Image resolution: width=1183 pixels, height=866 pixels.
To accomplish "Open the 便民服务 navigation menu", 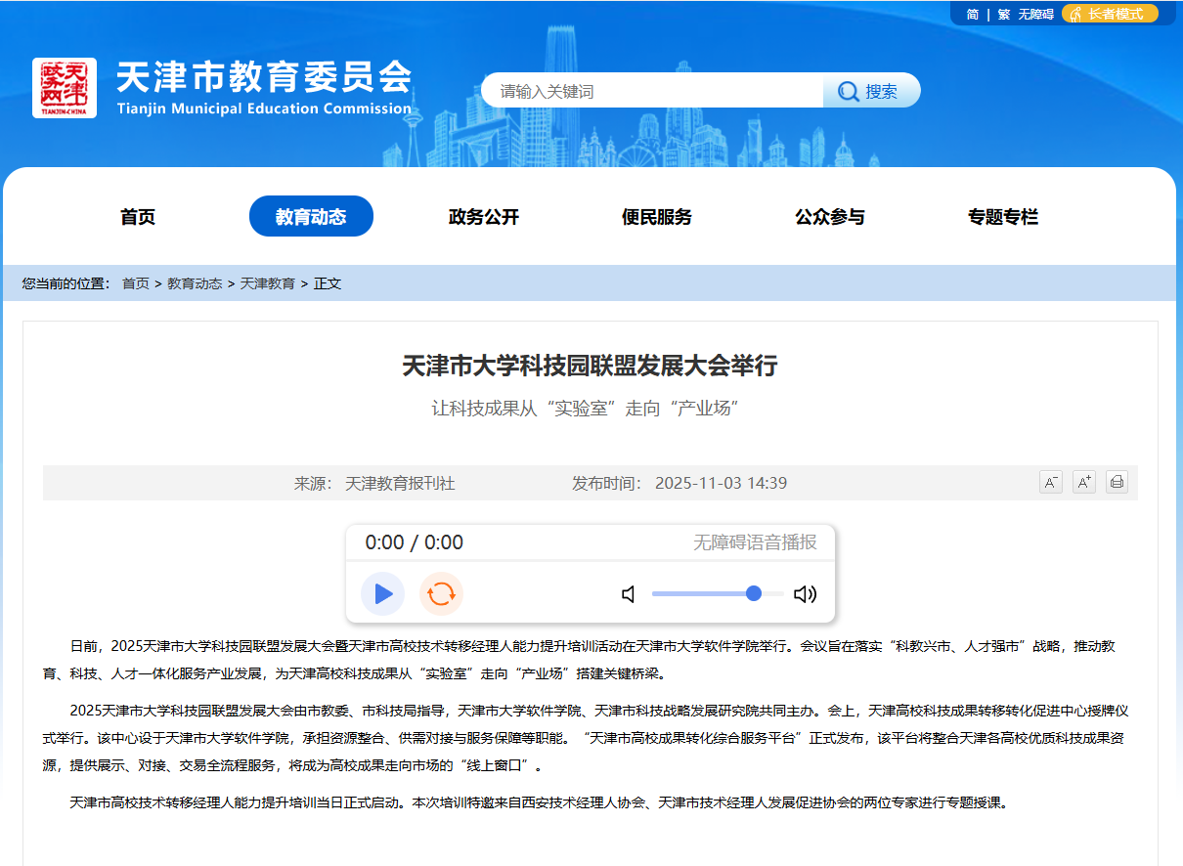I will 657,217.
